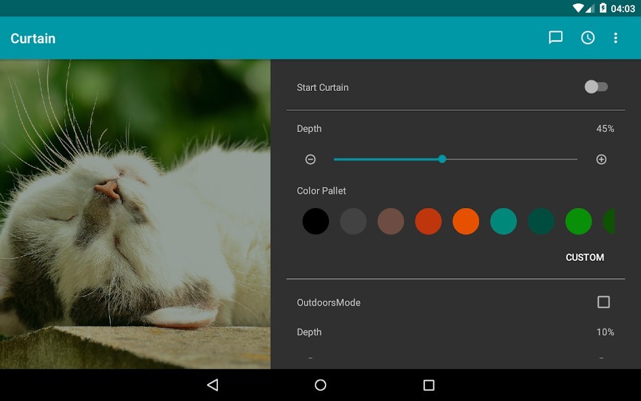The image size is (641, 401).
Task: Tap the Android back navigation button
Action: [213, 385]
